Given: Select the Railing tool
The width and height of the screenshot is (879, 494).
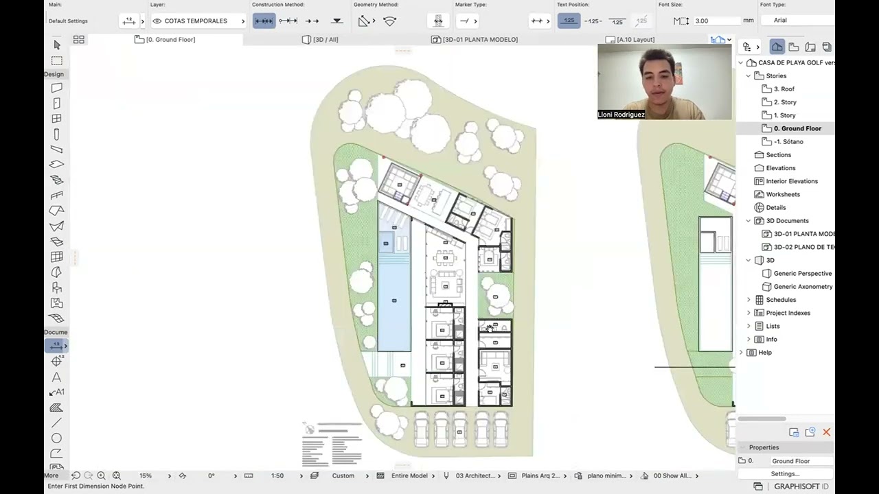Looking at the screenshot, I should coord(57,196).
